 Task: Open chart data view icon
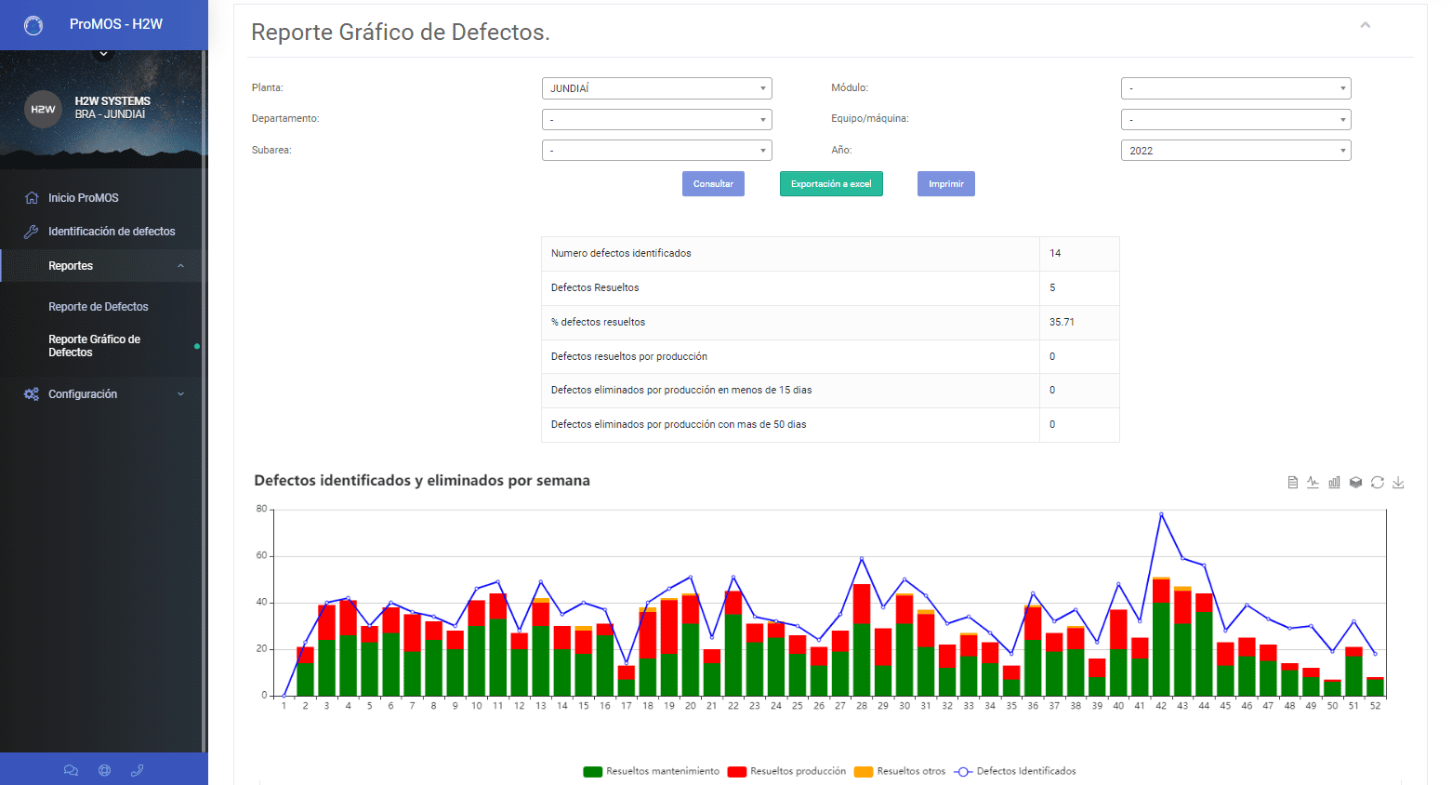point(1292,483)
